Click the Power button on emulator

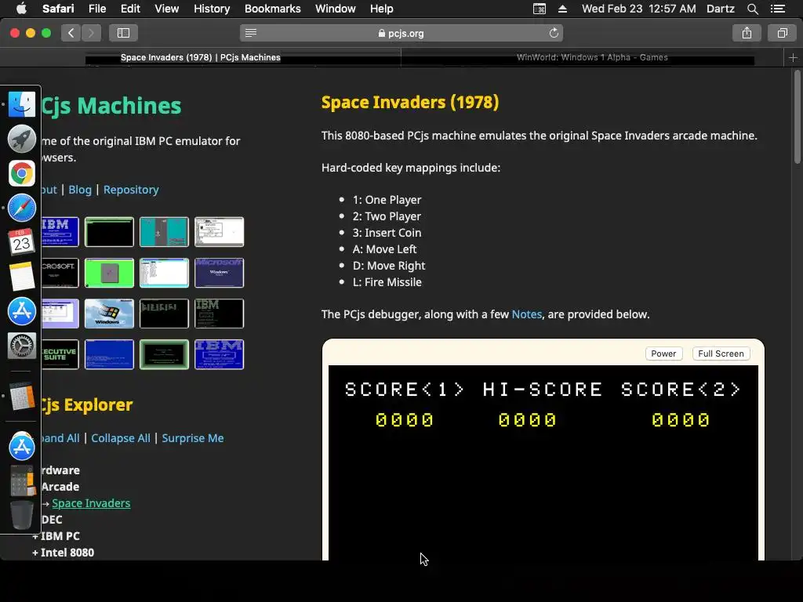(663, 354)
